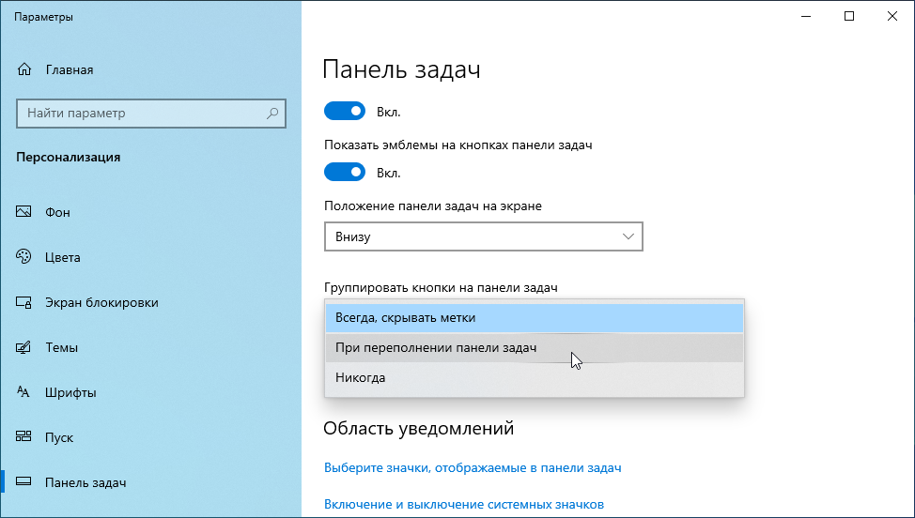Screen dimensions: 915x518
Task: Open "Включение и выключение системных значков" link
Action: tap(463, 504)
